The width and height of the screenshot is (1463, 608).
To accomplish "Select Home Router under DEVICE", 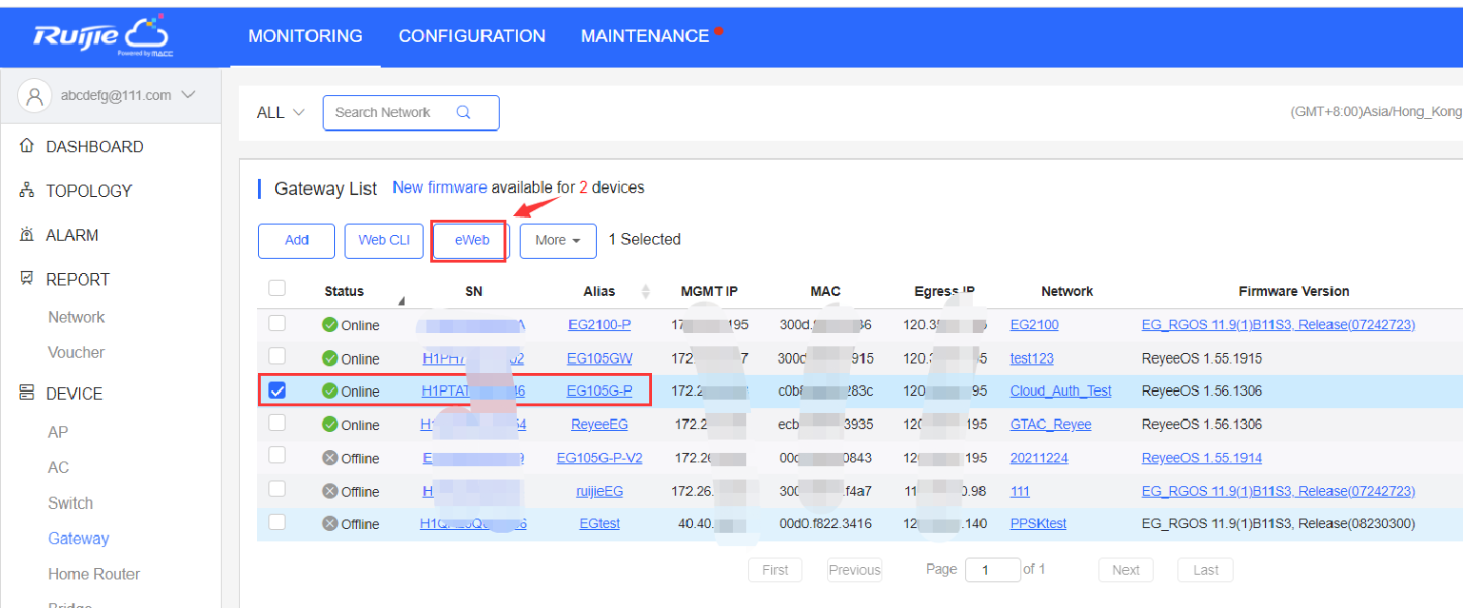I will [x=94, y=574].
